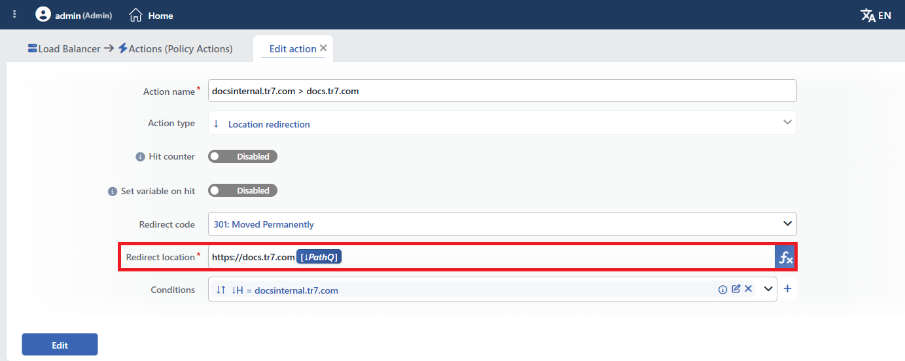Click admin (Admin) username
The width and height of the screenshot is (905, 361).
coord(84,15)
